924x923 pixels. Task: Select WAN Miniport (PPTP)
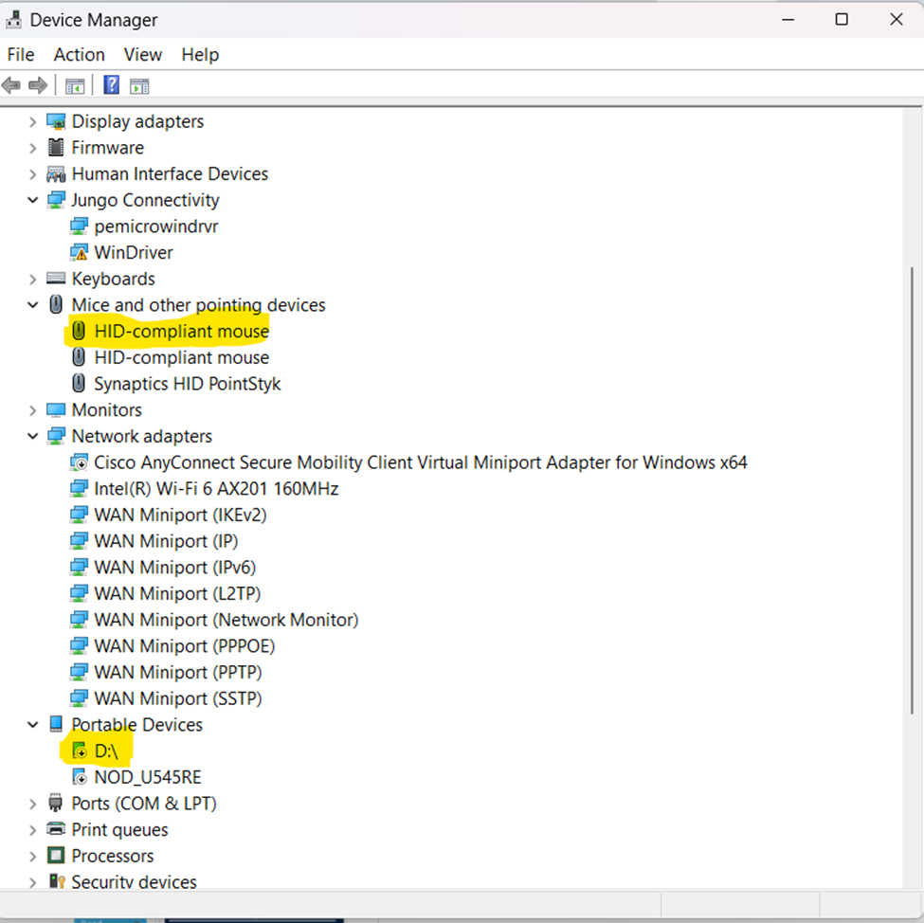[x=178, y=673]
